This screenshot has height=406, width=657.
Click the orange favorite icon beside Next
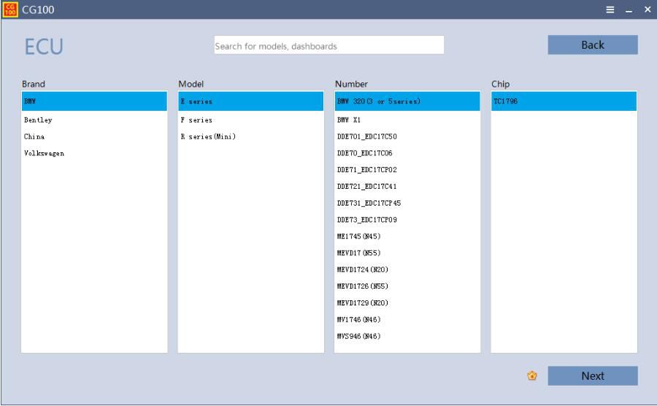coord(532,376)
